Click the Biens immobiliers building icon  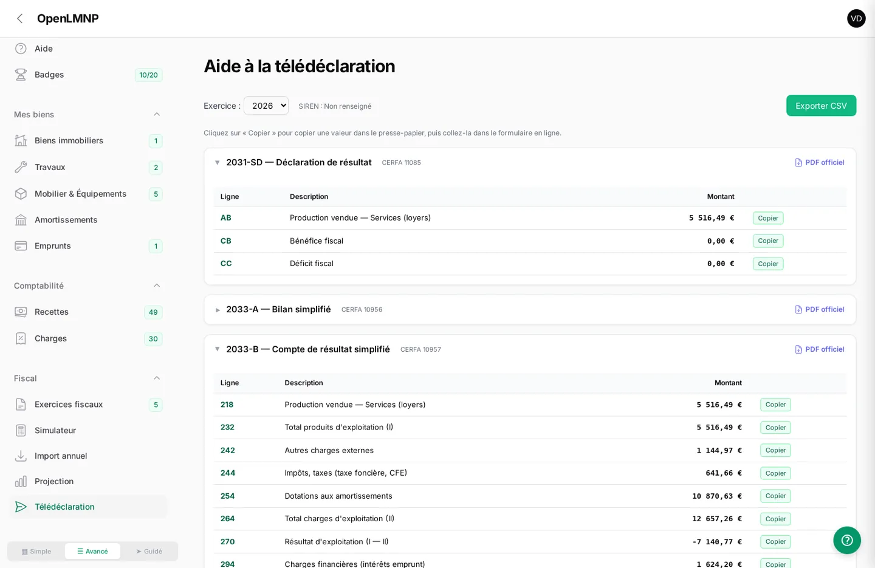pos(21,140)
